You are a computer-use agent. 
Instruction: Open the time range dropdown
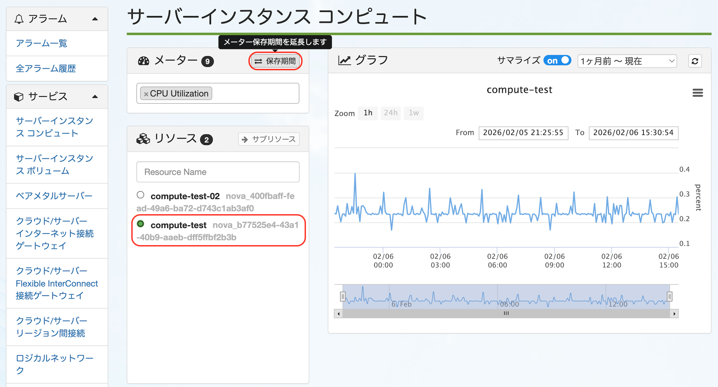[x=627, y=61]
